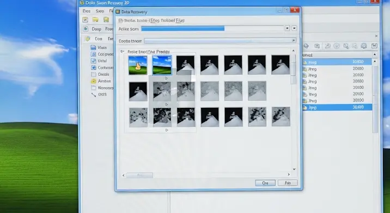Click the horizontal scrollbar thumb in dialog

click(139, 175)
